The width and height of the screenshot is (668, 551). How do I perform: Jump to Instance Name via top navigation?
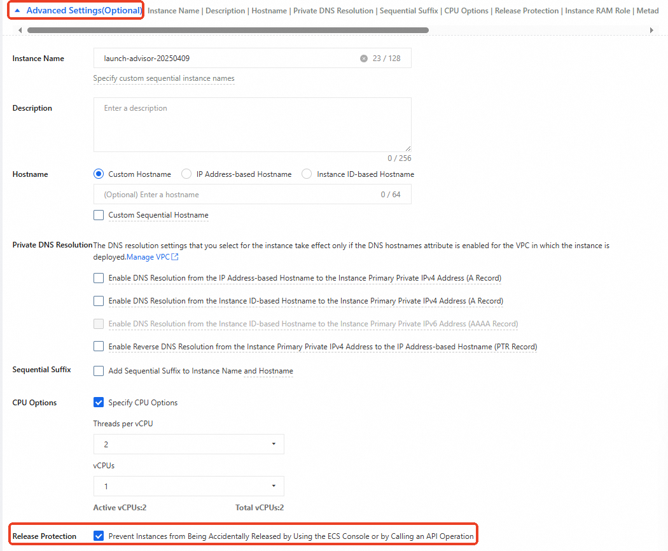(174, 11)
